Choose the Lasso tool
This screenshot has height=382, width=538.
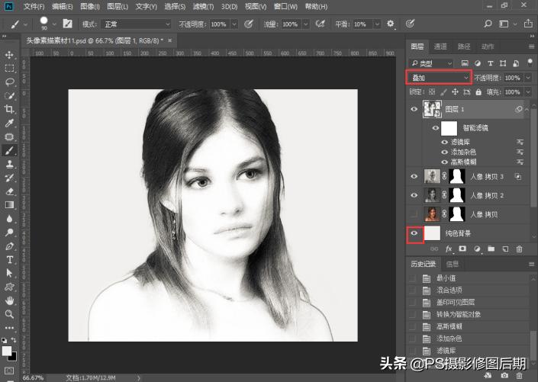point(10,82)
